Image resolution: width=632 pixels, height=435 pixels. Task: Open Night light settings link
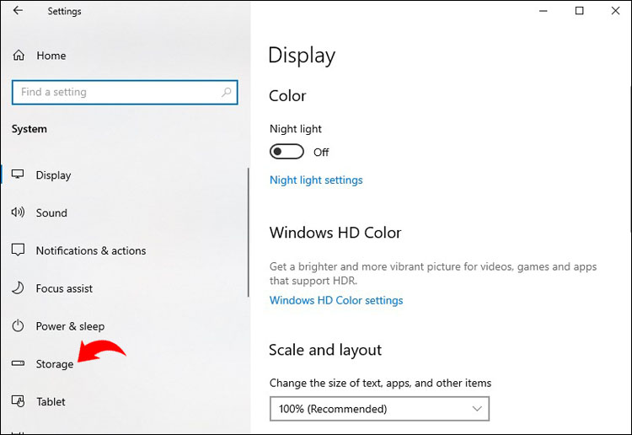pyautogui.click(x=316, y=180)
